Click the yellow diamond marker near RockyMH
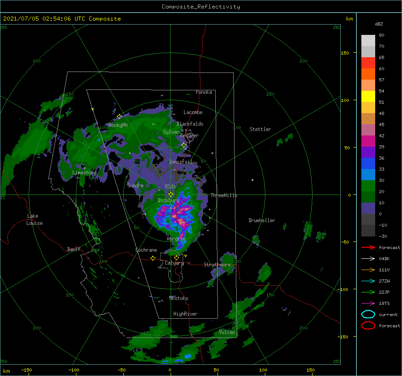This screenshot has width=402, height=376. [x=119, y=117]
